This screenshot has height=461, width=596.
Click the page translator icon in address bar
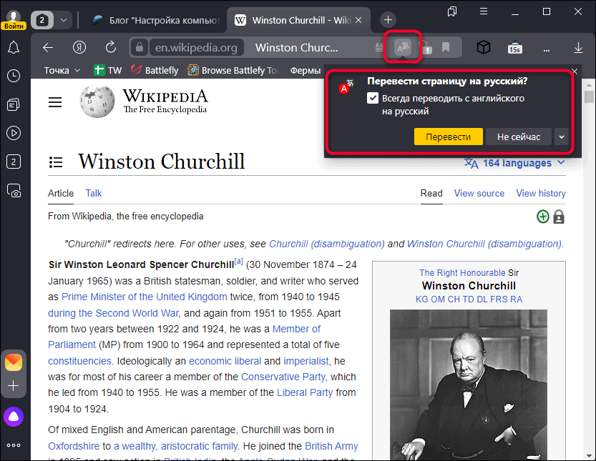pos(403,47)
